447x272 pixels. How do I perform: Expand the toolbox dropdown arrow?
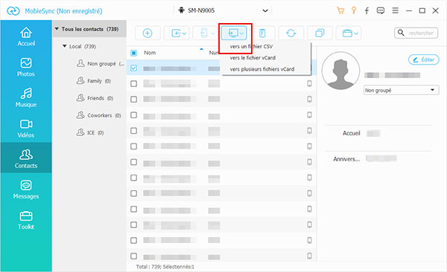(356, 33)
